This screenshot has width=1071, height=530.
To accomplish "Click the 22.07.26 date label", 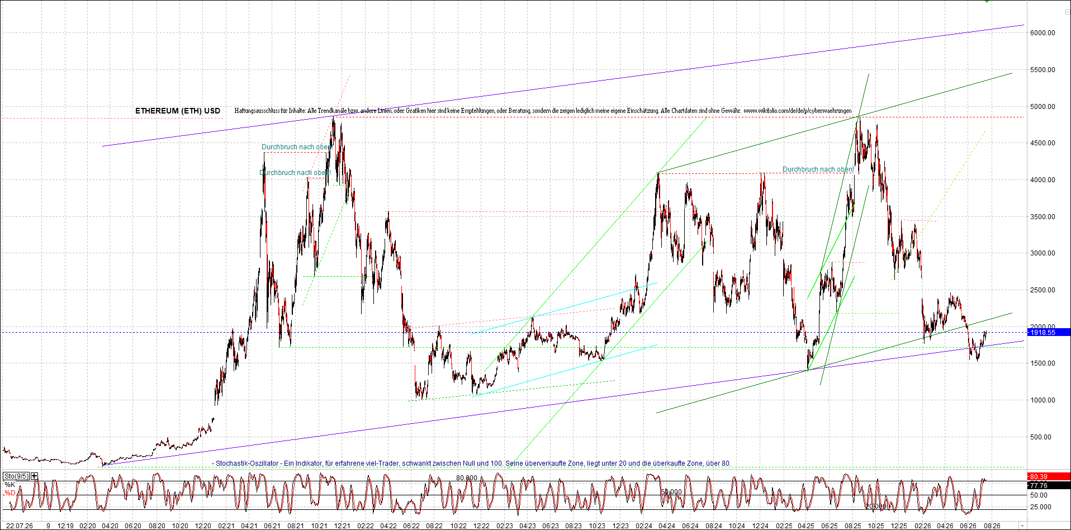I will click(20, 526).
